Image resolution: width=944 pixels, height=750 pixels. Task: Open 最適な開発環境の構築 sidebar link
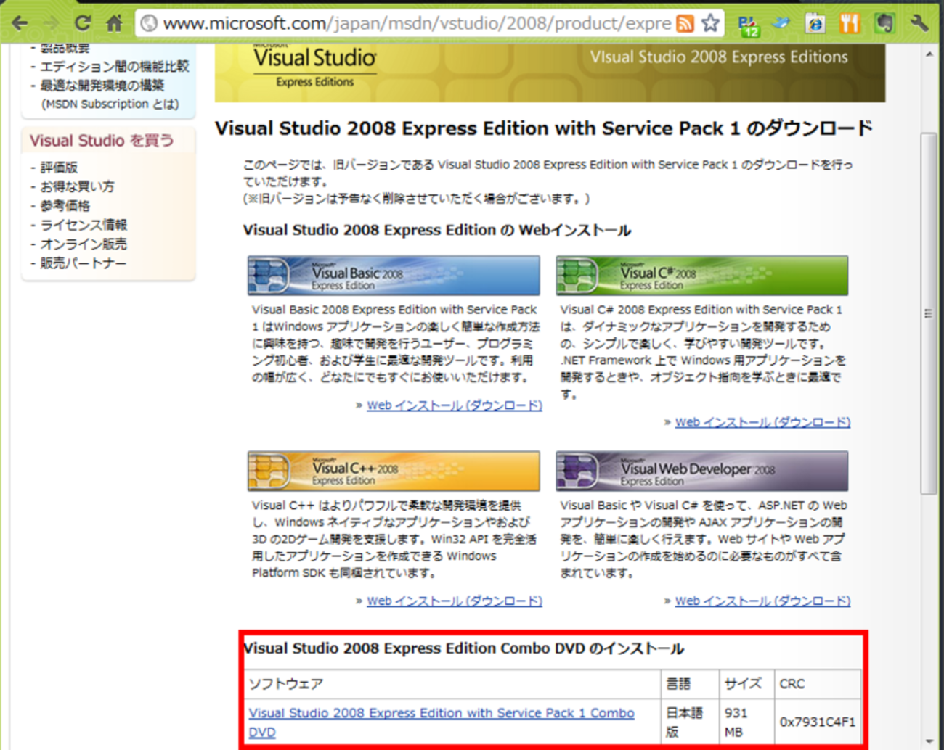[x=102, y=85]
